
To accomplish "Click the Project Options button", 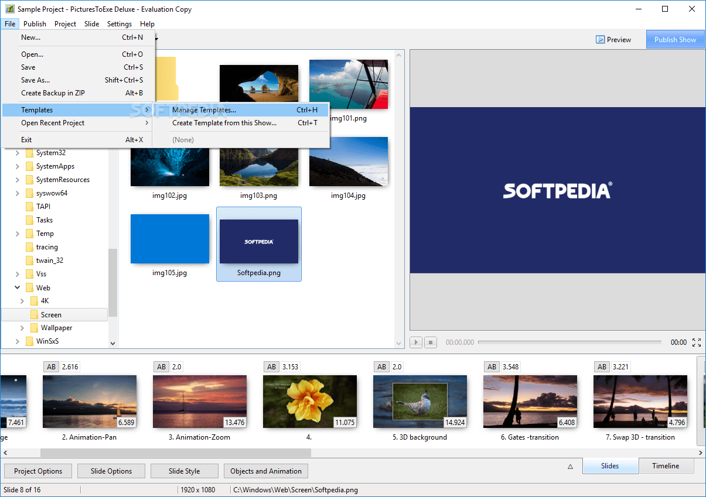I will [38, 471].
